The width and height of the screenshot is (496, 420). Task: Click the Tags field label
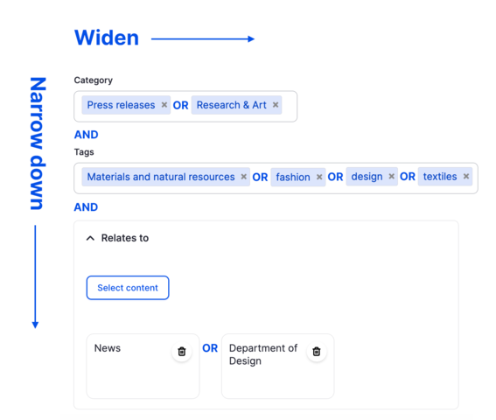pos(84,152)
